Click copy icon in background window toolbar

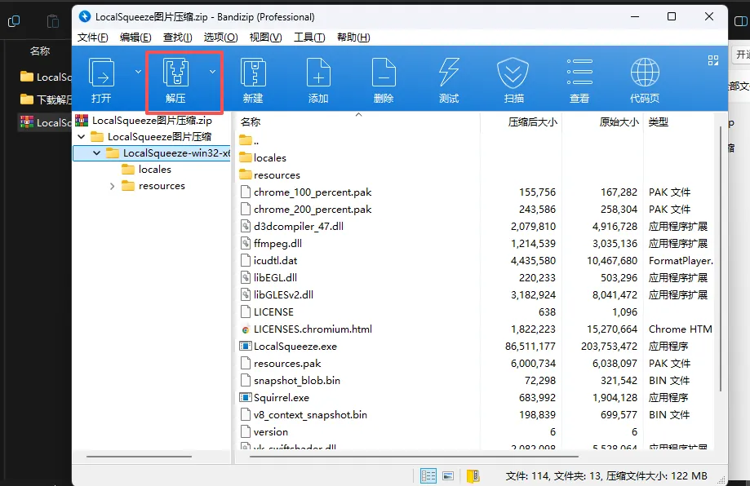[14, 21]
